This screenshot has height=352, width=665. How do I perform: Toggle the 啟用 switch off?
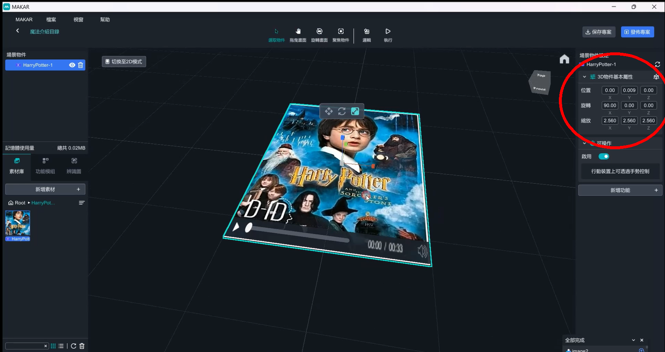click(604, 157)
